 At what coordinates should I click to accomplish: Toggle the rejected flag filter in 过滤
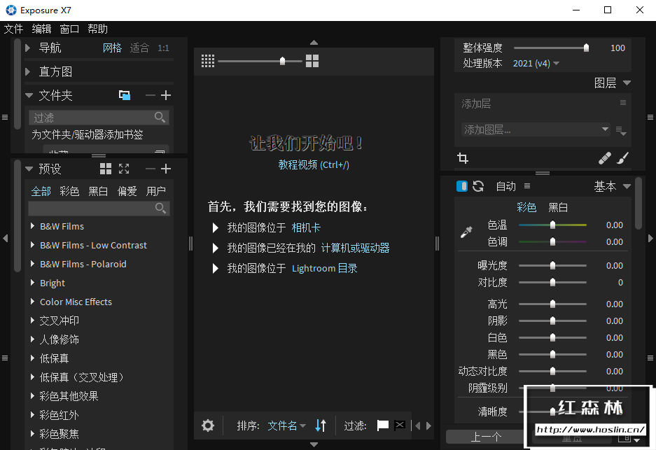[399, 425]
